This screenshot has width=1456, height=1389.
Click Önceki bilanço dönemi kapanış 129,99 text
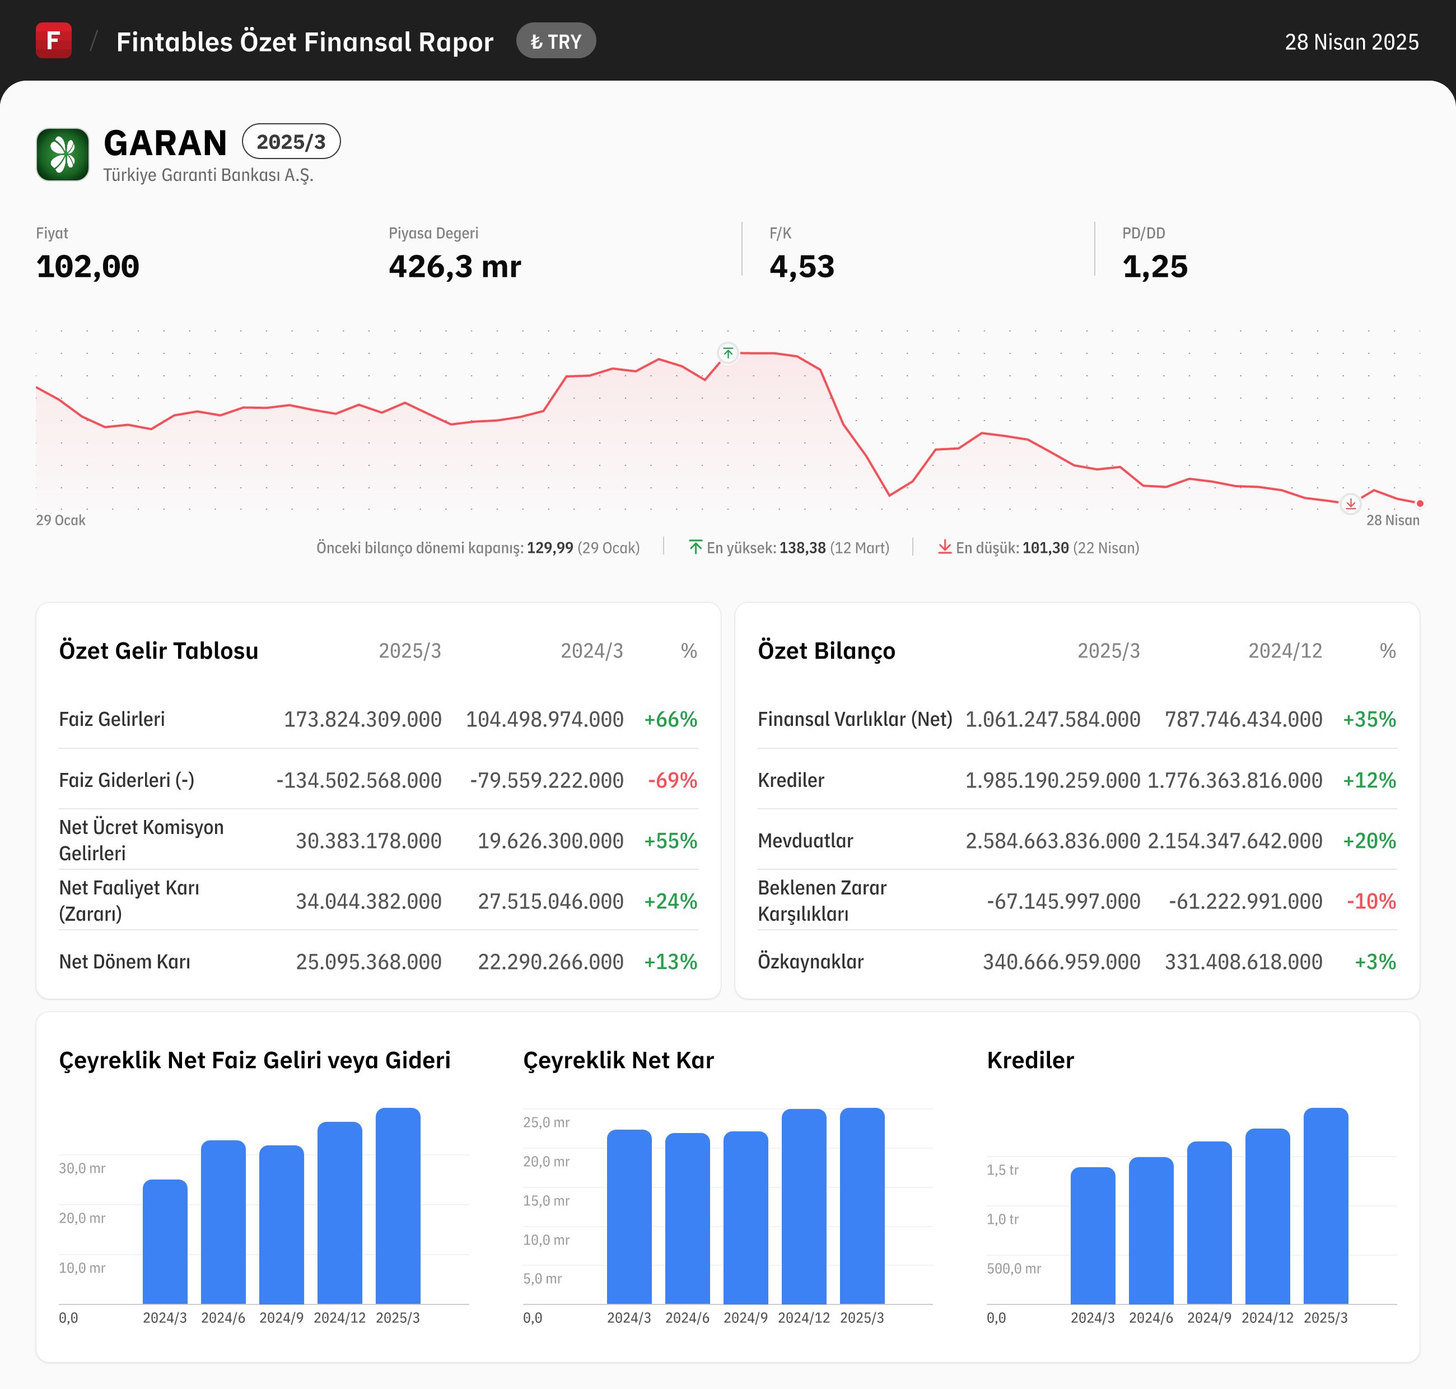click(x=478, y=548)
